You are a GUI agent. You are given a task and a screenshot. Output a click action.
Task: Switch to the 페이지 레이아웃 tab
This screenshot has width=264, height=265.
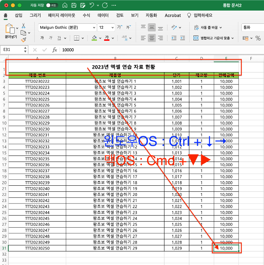click(x=61, y=15)
